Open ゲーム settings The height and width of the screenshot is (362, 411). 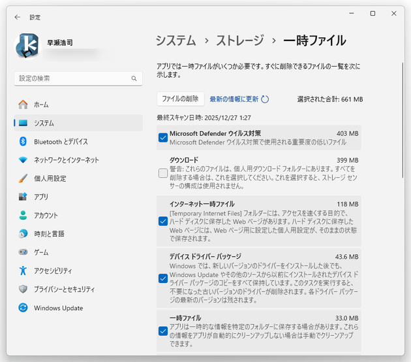[78, 252]
